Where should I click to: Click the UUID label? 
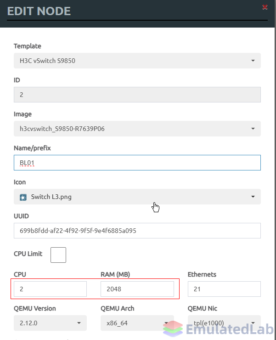(x=21, y=216)
